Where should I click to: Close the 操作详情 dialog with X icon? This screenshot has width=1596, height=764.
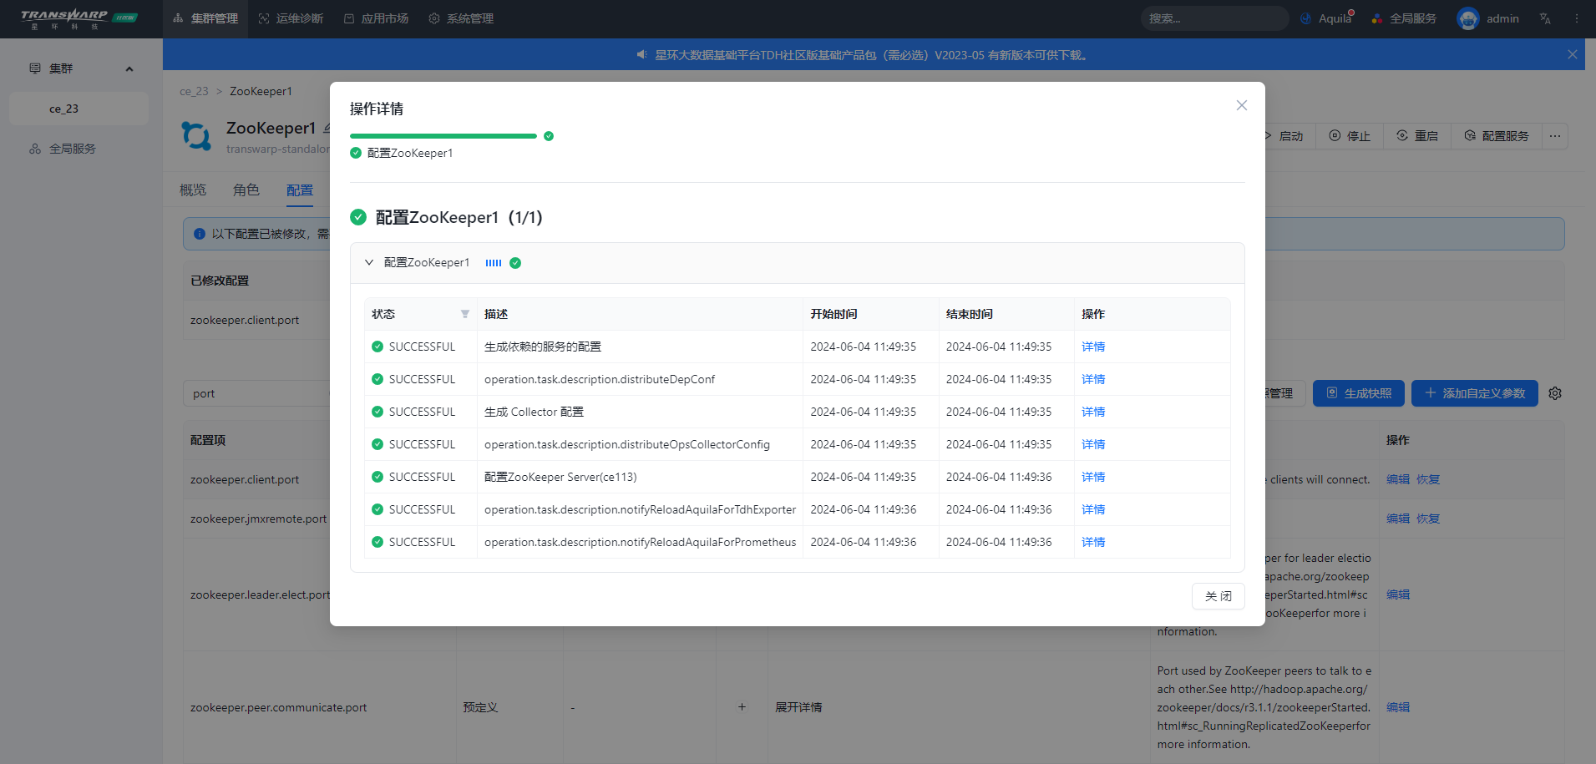pos(1242,105)
